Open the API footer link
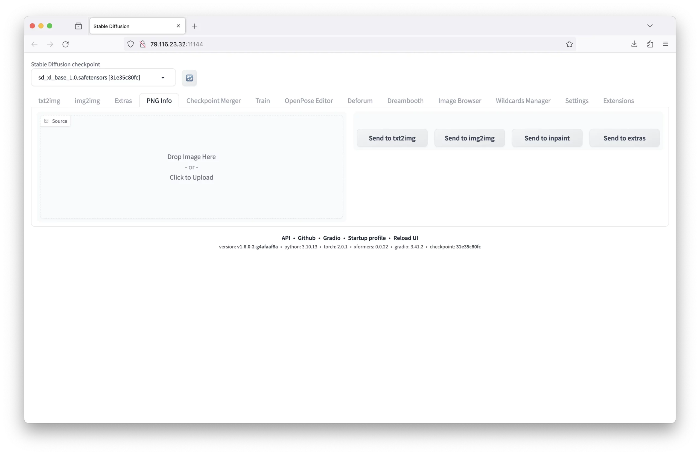The image size is (700, 455). (x=285, y=238)
